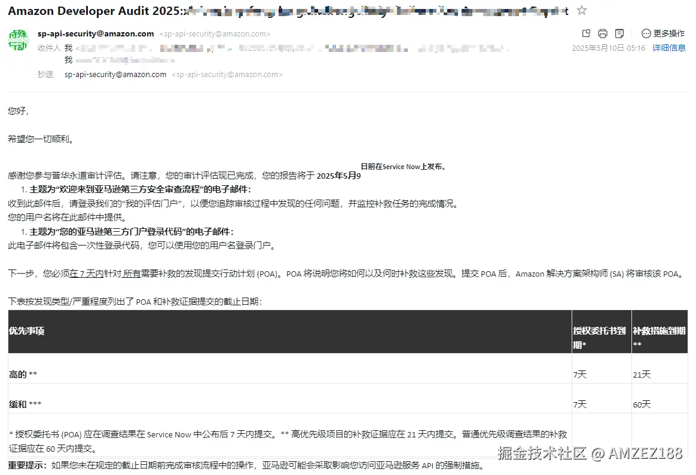Click the 详细信息 details link
Viewport: 696px width, 475px height.
(669, 48)
